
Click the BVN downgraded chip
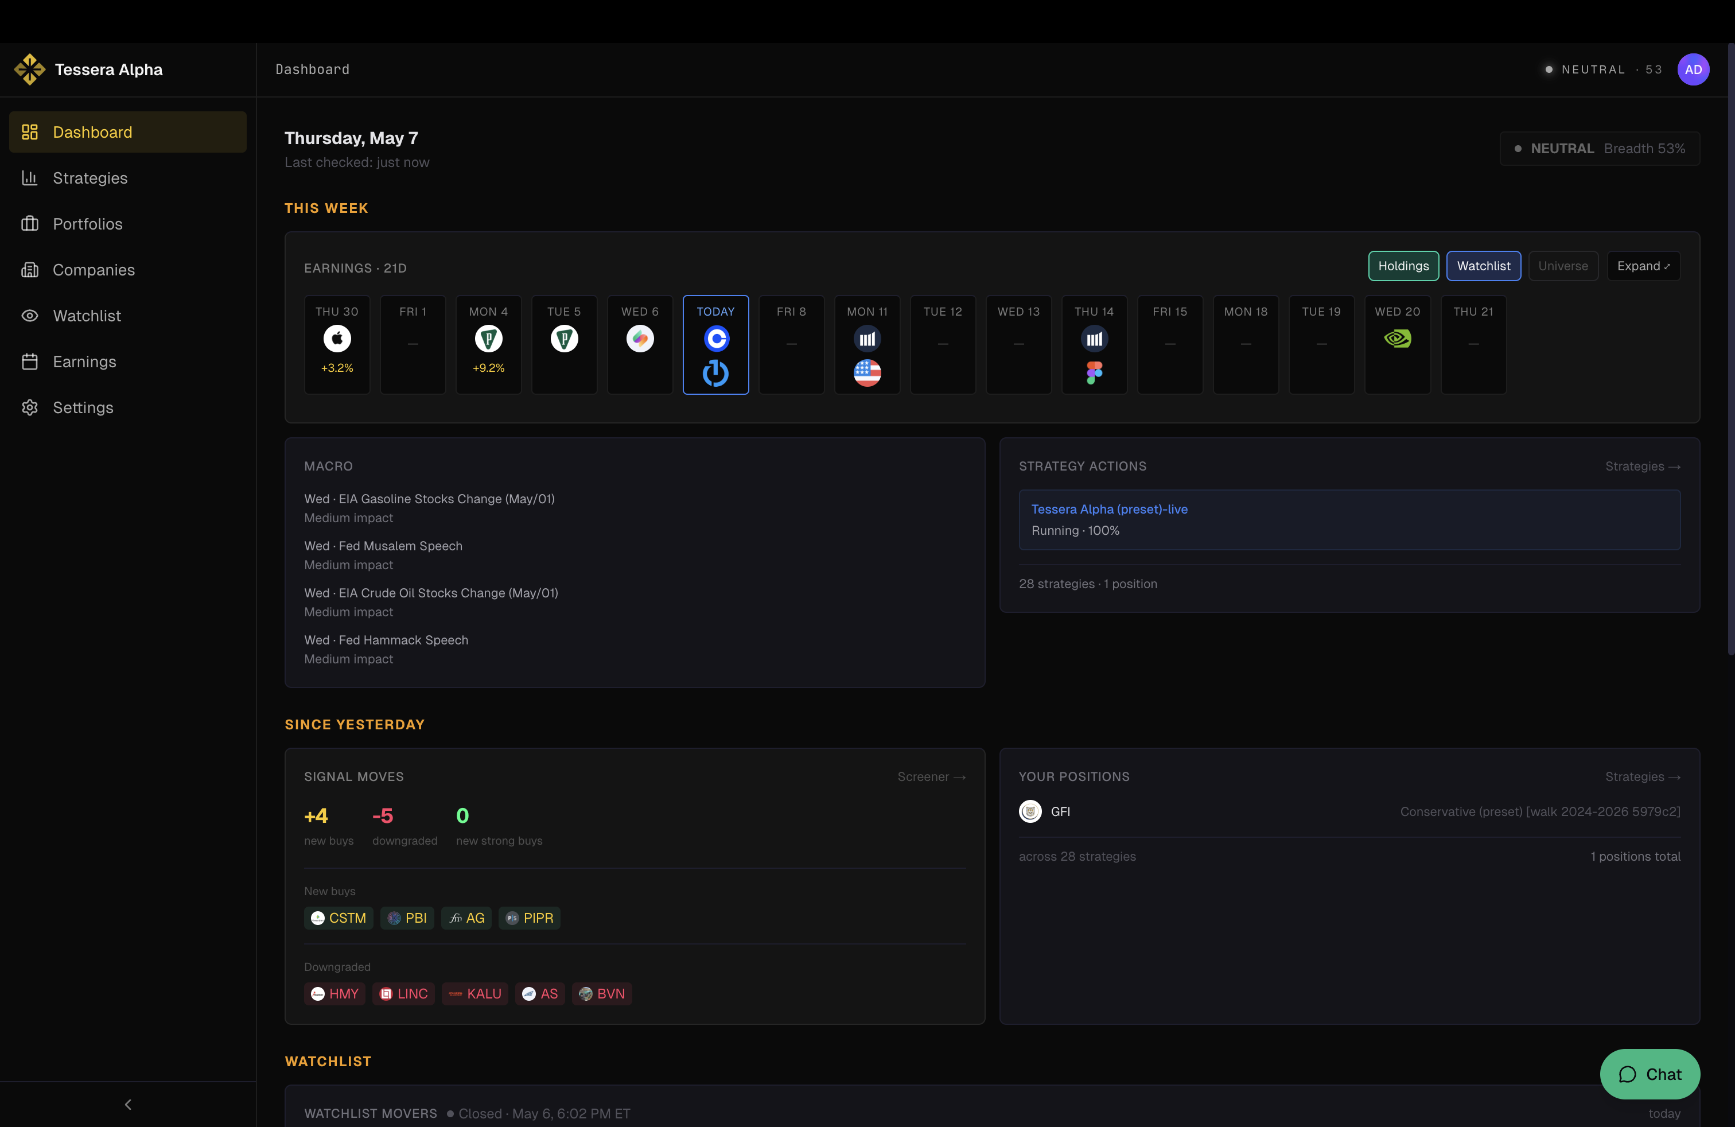point(602,994)
